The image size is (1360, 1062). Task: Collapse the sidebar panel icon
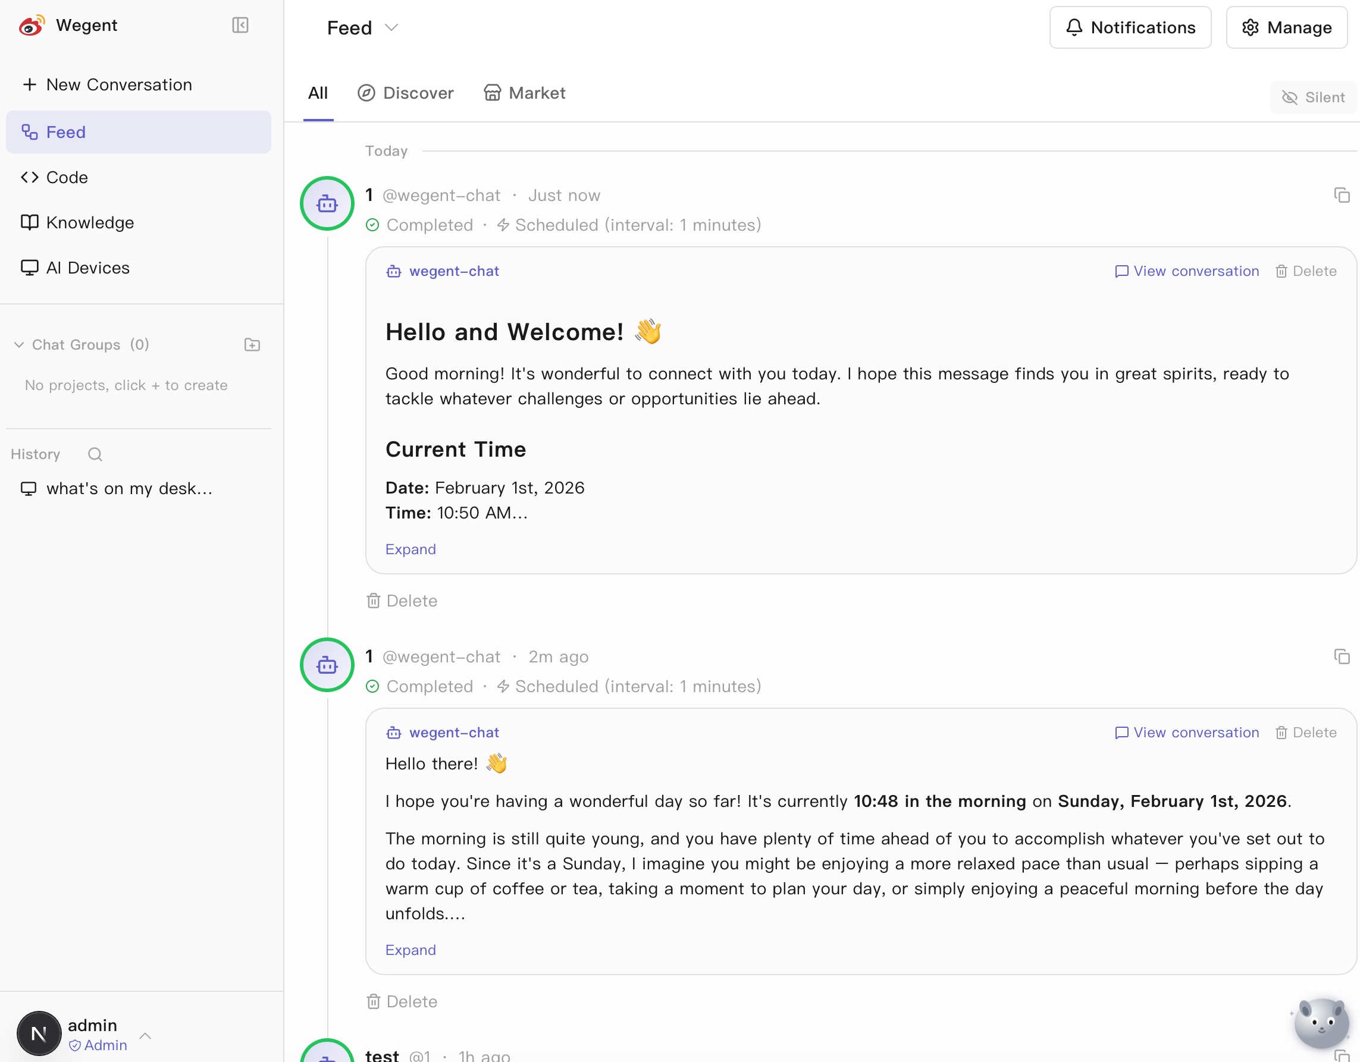pyautogui.click(x=240, y=25)
